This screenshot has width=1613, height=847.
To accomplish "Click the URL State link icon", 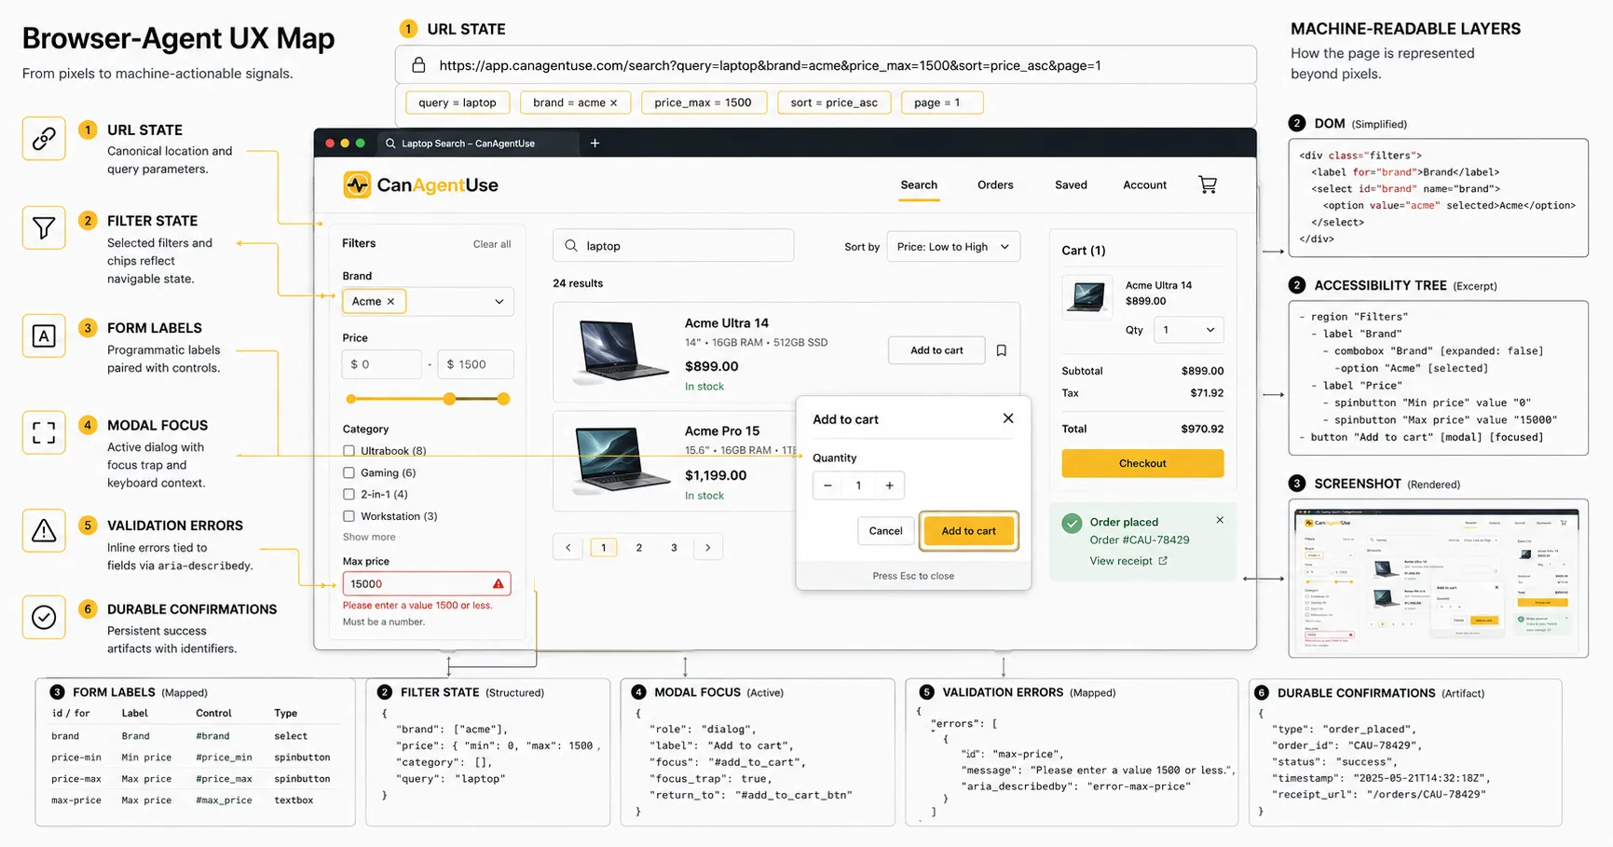I will (x=44, y=139).
